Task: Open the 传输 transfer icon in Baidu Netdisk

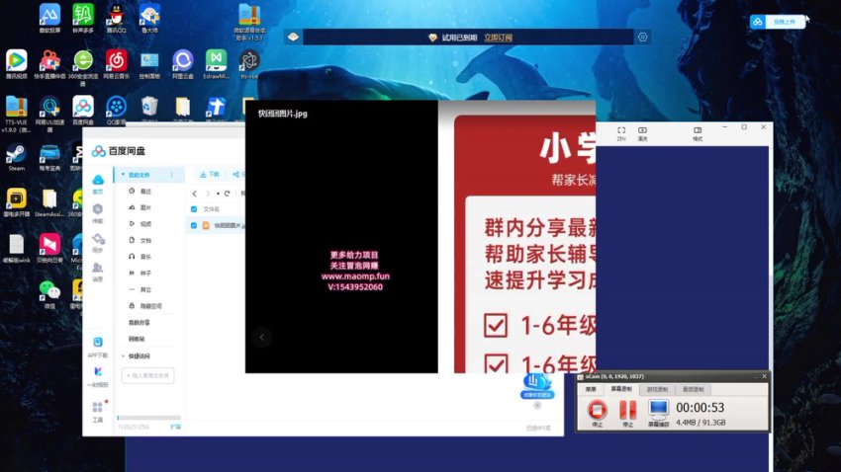Action: click(98, 210)
